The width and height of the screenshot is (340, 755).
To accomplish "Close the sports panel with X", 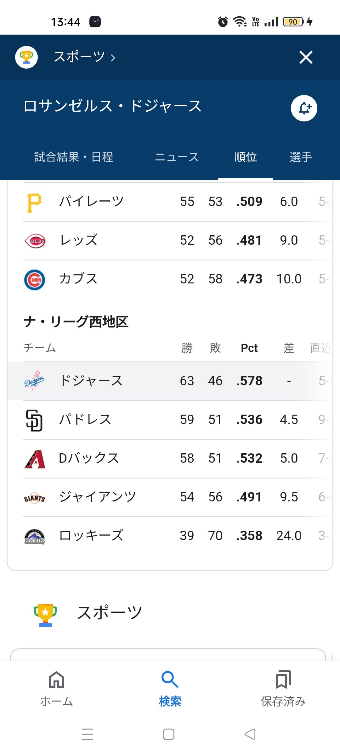I will tap(306, 57).
